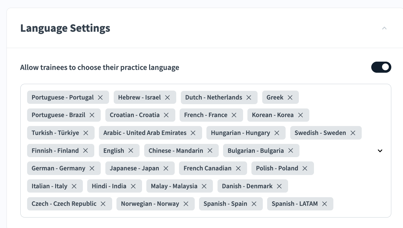Open the language selection dropdown arrow
The height and width of the screenshot is (228, 403).
coord(380,151)
